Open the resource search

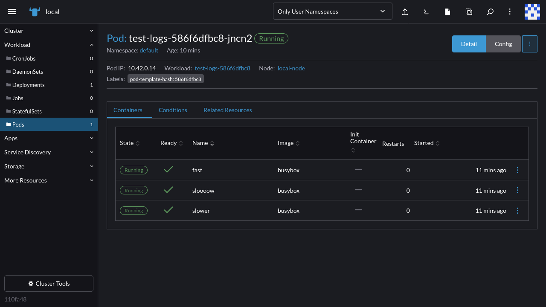point(490,12)
